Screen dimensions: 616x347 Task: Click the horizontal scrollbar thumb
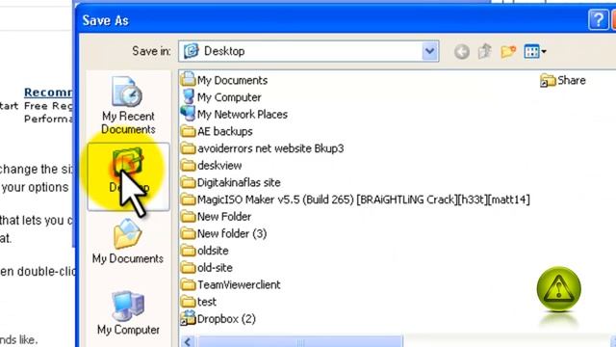click(299, 341)
